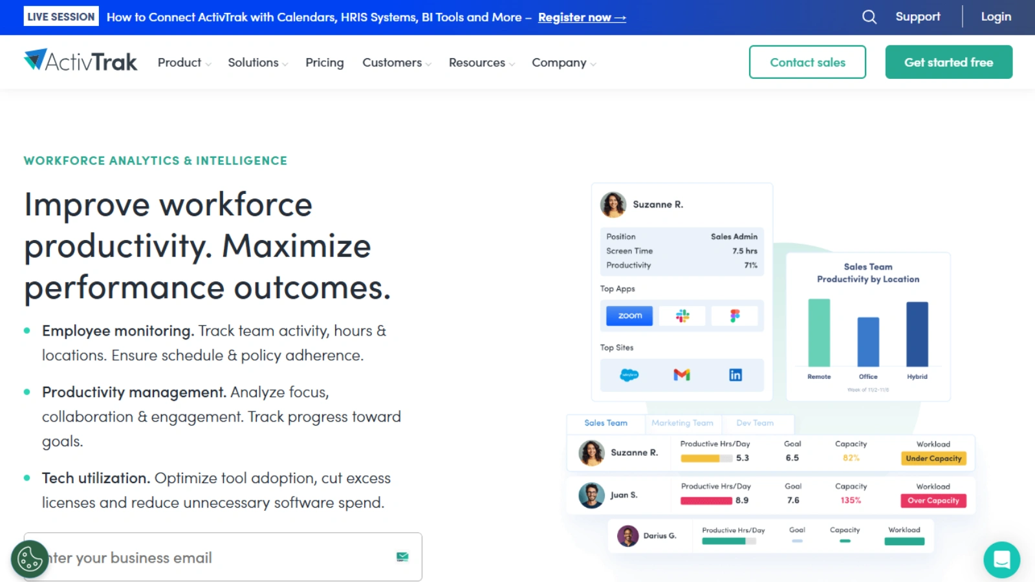Click Juan S.'s red productive hours bar
Image resolution: width=1035 pixels, height=582 pixels.
[x=705, y=500]
